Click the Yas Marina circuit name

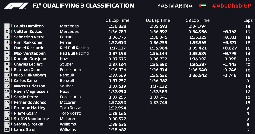175,6
